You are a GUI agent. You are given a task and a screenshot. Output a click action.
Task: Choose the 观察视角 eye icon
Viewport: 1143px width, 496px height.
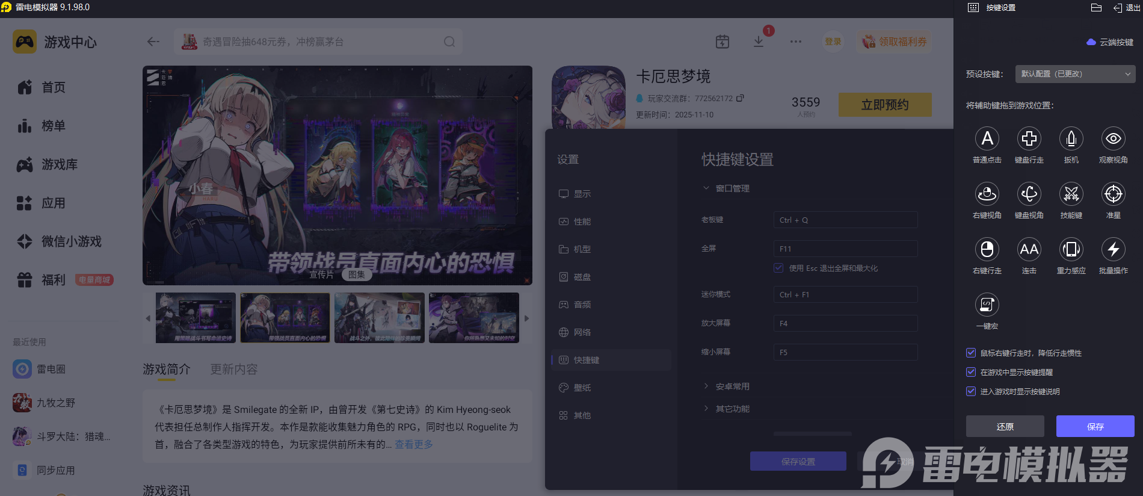pos(1113,138)
